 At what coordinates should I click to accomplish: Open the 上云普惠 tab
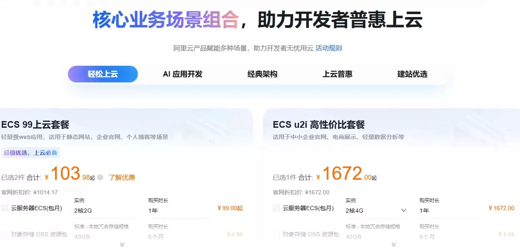337,74
